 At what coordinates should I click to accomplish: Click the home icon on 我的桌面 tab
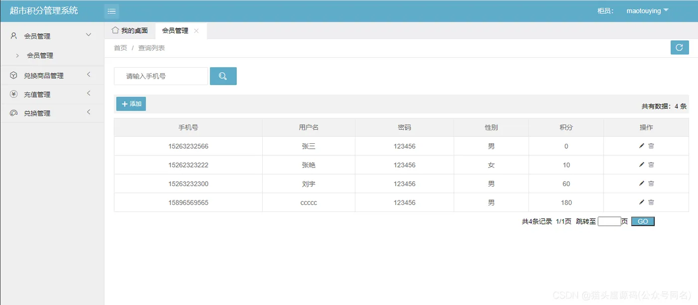pos(115,30)
